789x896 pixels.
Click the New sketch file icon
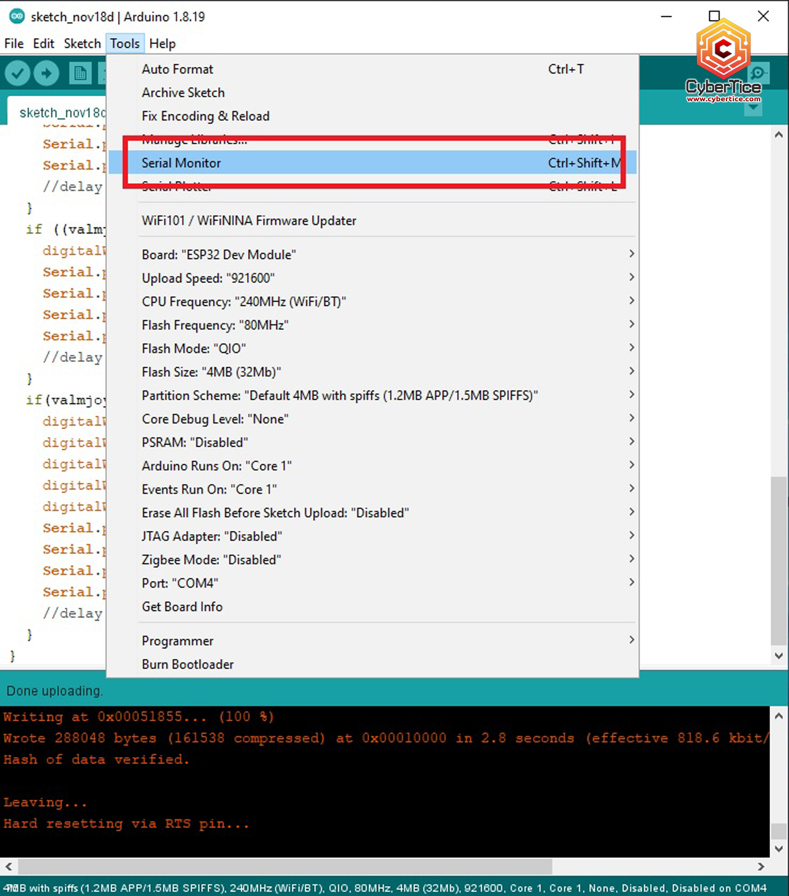80,73
